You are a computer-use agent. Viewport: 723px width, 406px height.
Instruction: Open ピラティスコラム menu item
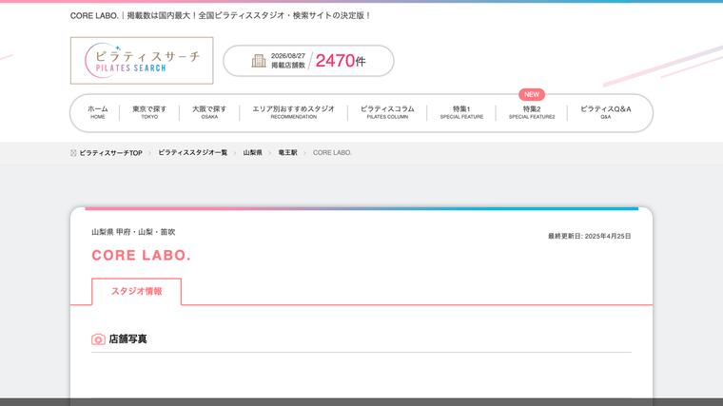click(x=387, y=112)
